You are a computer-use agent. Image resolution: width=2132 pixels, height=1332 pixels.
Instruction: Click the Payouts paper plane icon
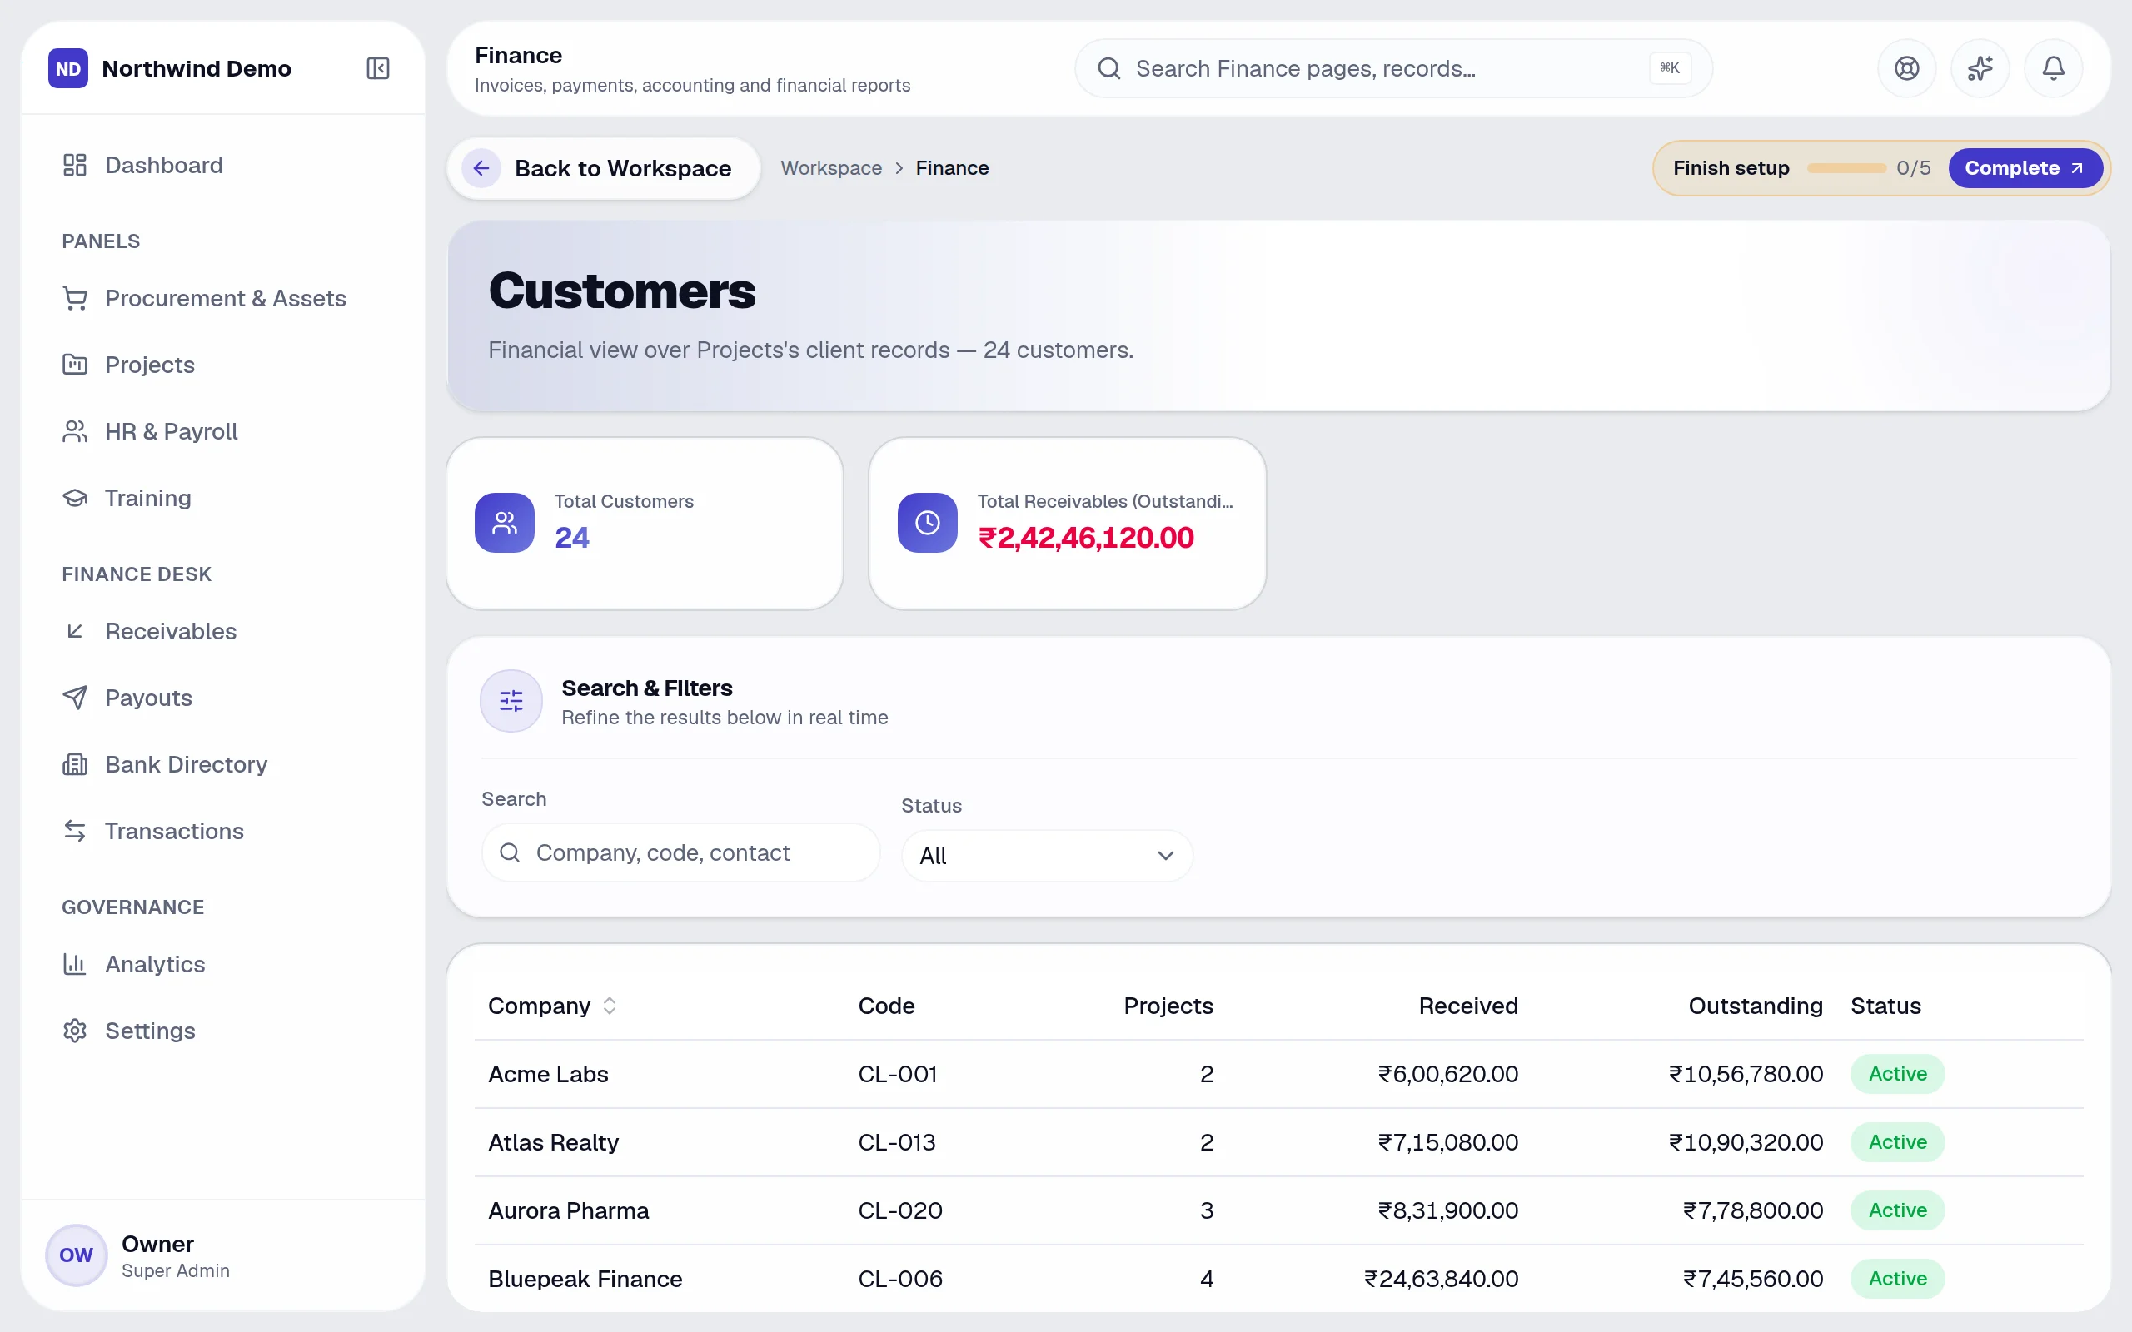point(75,698)
